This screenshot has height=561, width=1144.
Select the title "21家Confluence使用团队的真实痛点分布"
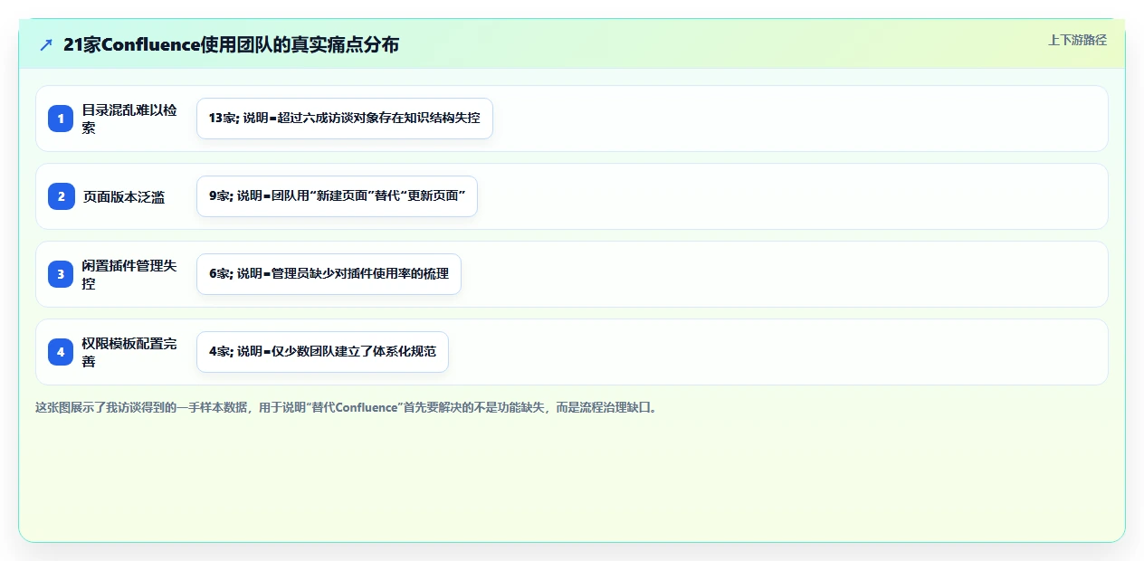coord(231,44)
